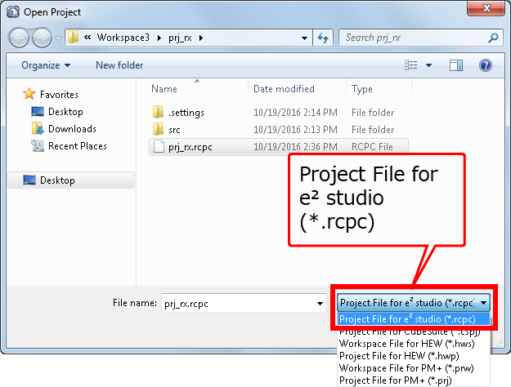
Task: Click the Back navigation arrow button
Action: pos(20,38)
